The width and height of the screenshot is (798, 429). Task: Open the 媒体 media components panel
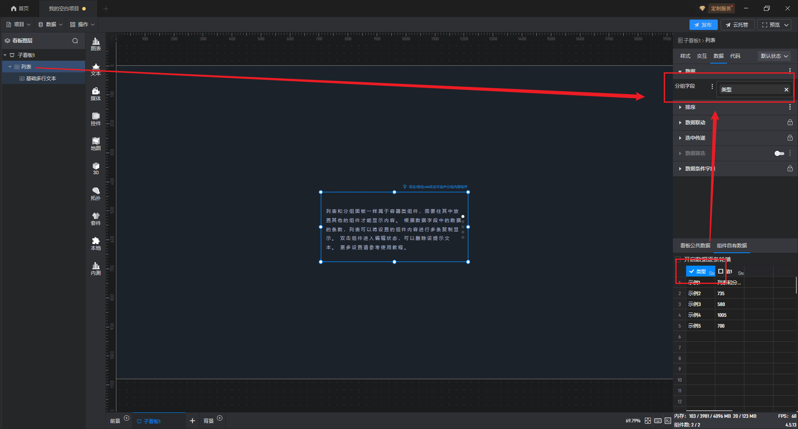click(96, 94)
